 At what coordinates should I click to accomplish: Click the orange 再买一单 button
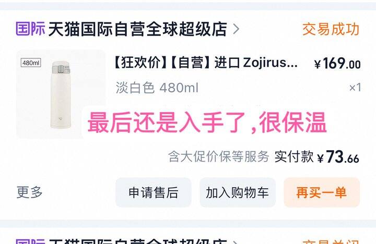click(322, 192)
